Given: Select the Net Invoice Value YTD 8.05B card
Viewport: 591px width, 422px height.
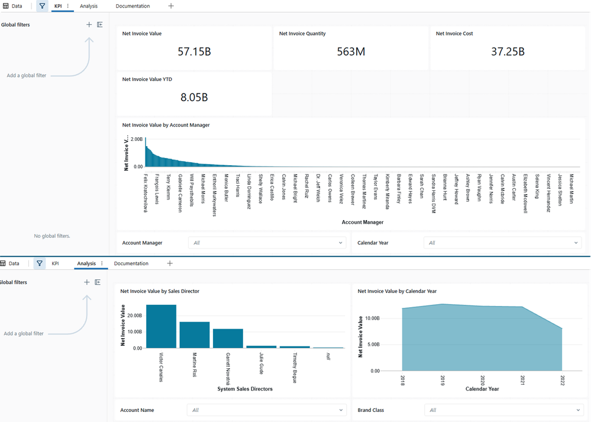Looking at the screenshot, I should click(x=194, y=94).
